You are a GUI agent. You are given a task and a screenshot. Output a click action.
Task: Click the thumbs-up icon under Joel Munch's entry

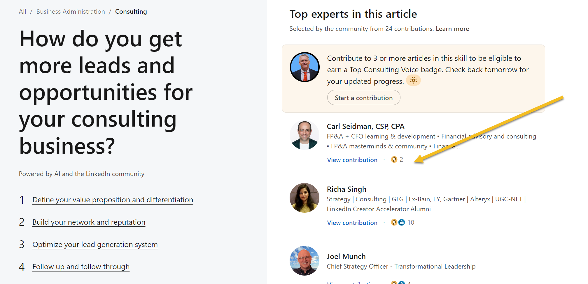[402, 282]
